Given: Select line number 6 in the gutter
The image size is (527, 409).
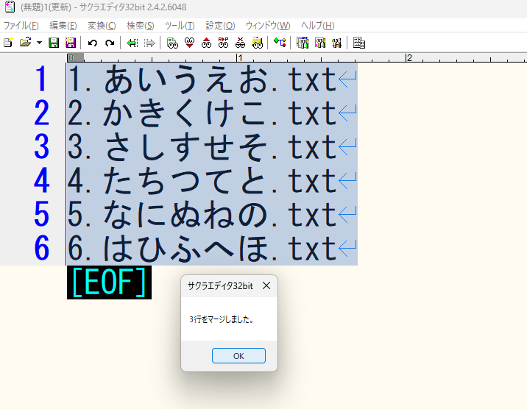Looking at the screenshot, I should click(x=41, y=248).
